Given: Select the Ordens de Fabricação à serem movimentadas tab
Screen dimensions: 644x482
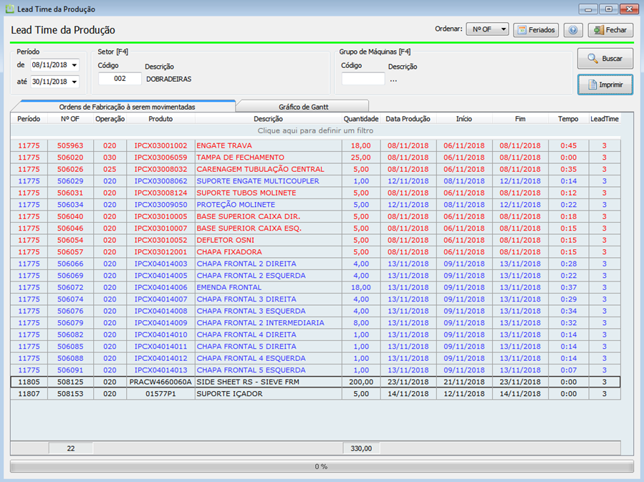Looking at the screenshot, I should pyautogui.click(x=127, y=106).
